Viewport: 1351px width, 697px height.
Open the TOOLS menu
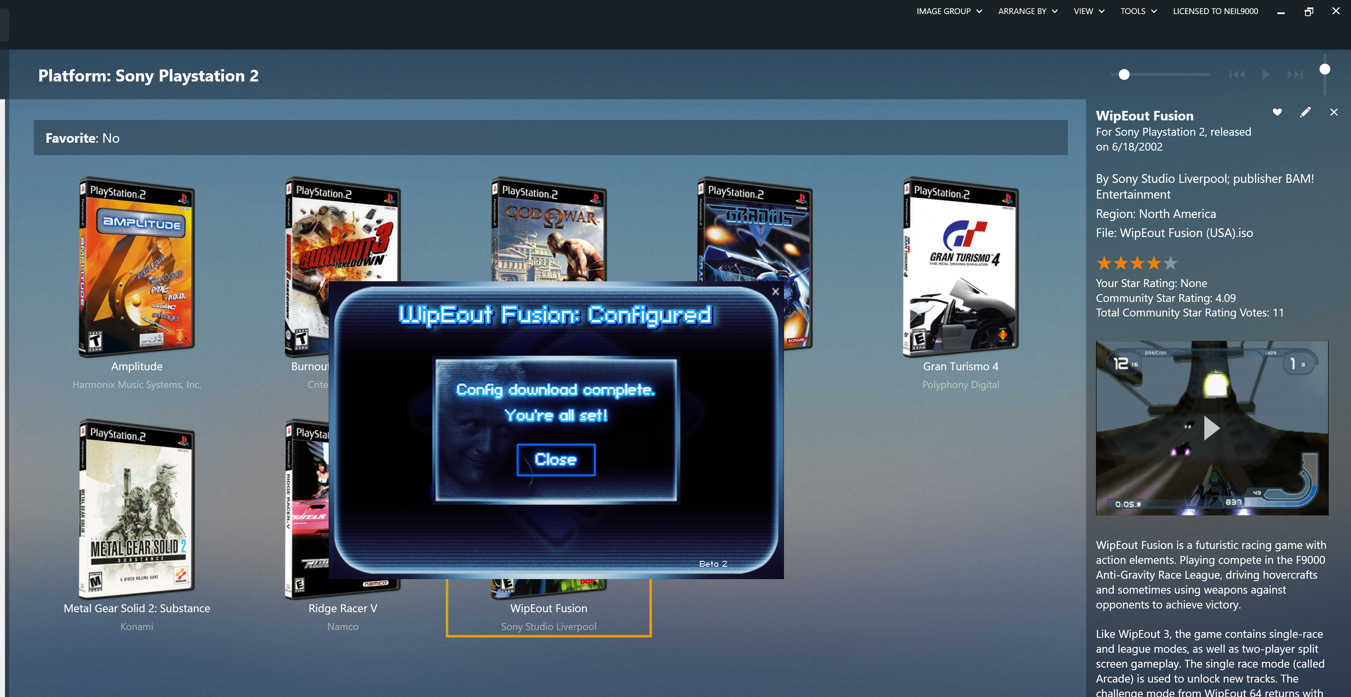[1138, 11]
